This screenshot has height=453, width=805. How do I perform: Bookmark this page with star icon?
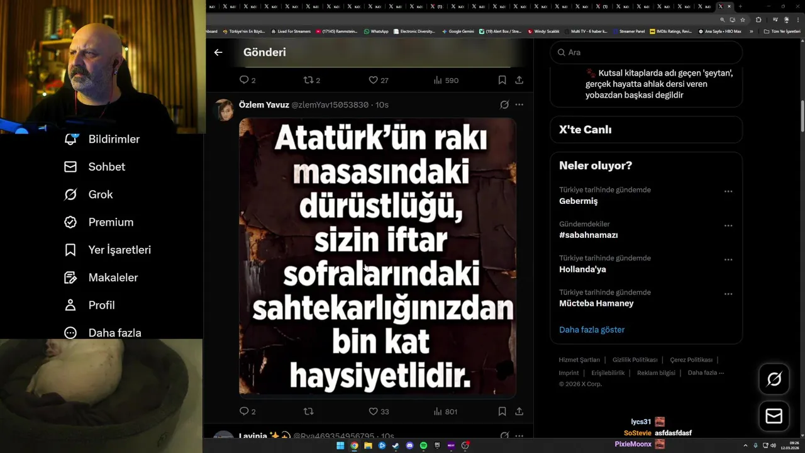(743, 20)
